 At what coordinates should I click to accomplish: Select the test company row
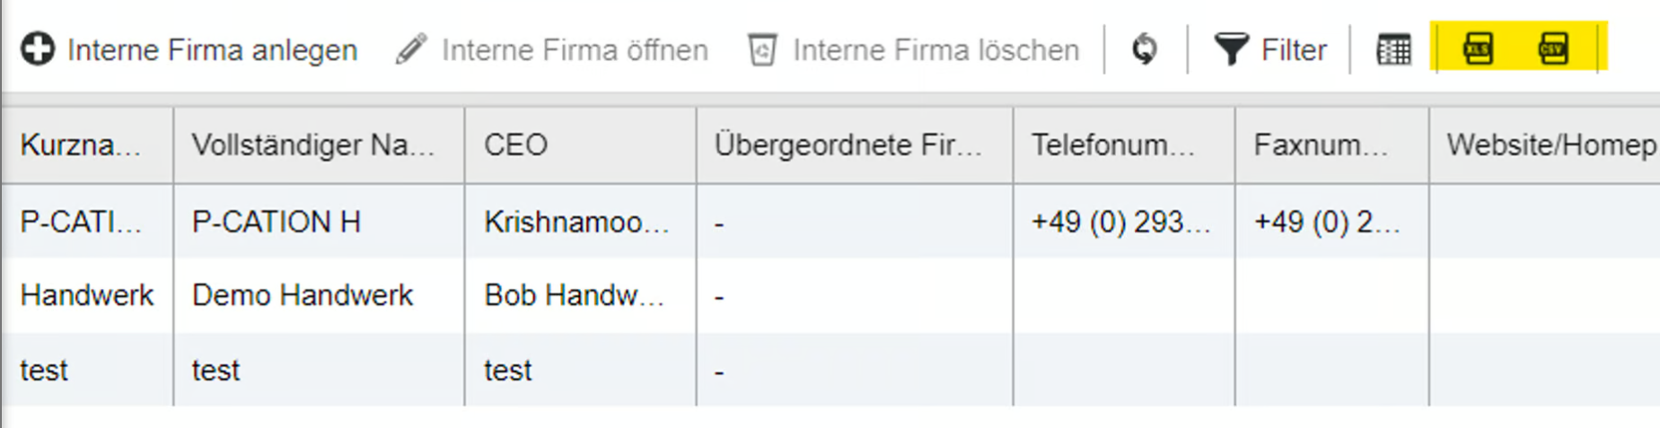[x=216, y=370]
